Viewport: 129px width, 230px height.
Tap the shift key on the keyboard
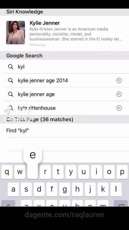click(8, 203)
